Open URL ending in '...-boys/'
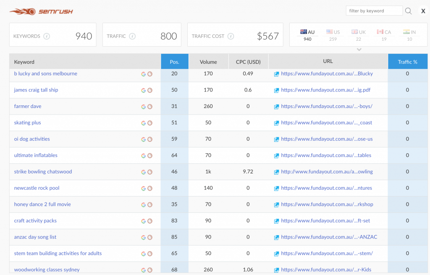Viewport: 430px width, 275px height. (x=327, y=106)
